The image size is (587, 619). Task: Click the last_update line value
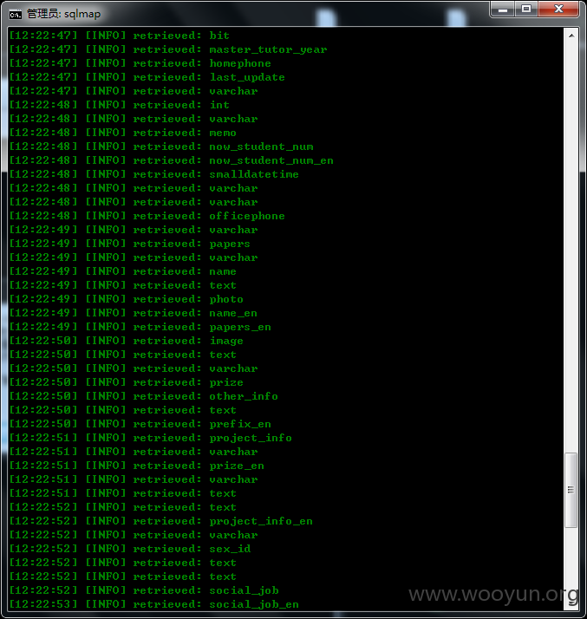pos(247,77)
